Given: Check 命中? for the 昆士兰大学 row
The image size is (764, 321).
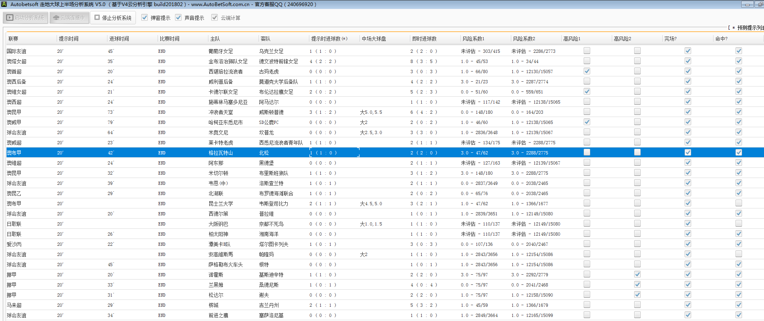Looking at the screenshot, I should point(738,203).
